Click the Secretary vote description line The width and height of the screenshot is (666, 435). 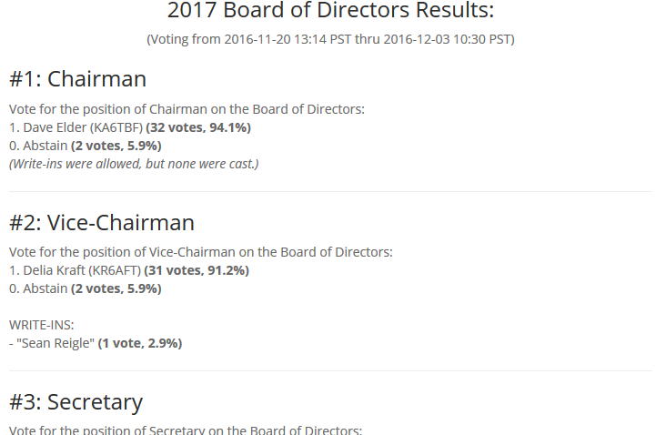186,430
